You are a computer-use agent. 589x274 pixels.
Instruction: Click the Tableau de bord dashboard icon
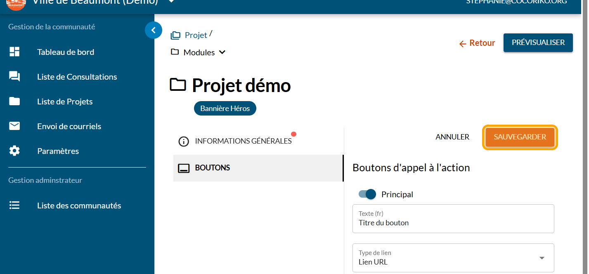pos(14,52)
